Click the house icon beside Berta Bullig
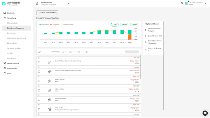210x118 pixels. (50, 81)
